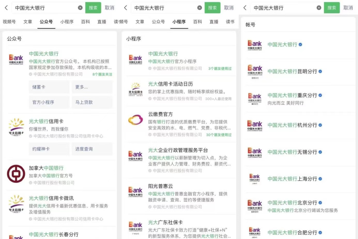The height and width of the screenshot is (239, 358).
Task: Click verified badge next to 中国光大银行上海分行
Action: (320, 179)
